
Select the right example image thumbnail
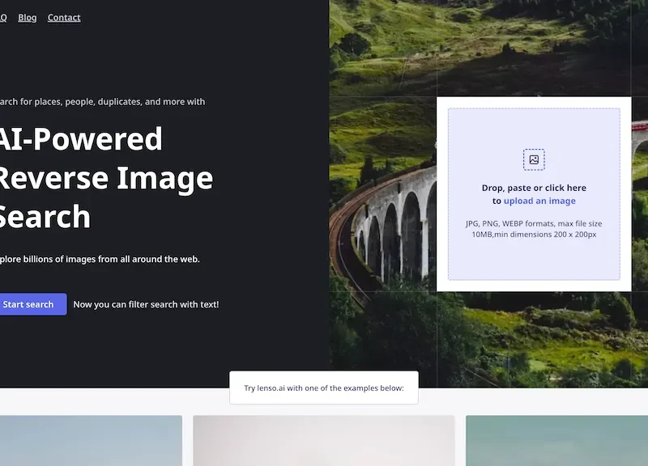coord(556,441)
